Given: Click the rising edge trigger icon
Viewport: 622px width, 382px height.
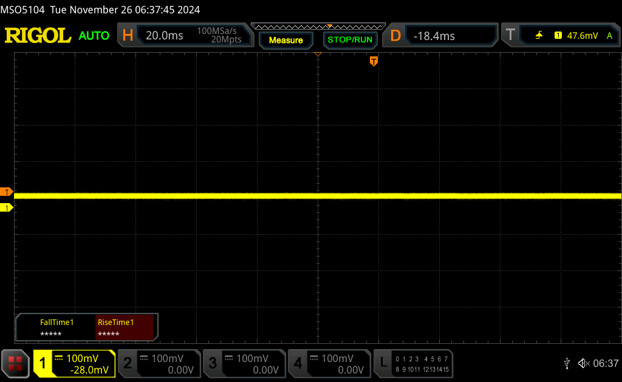Looking at the screenshot, I should [539, 36].
